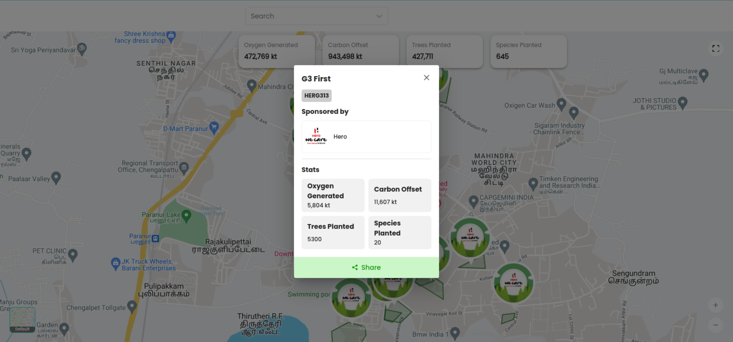Zoom out on the map
Image resolution: width=733 pixels, height=342 pixels.
point(715,325)
